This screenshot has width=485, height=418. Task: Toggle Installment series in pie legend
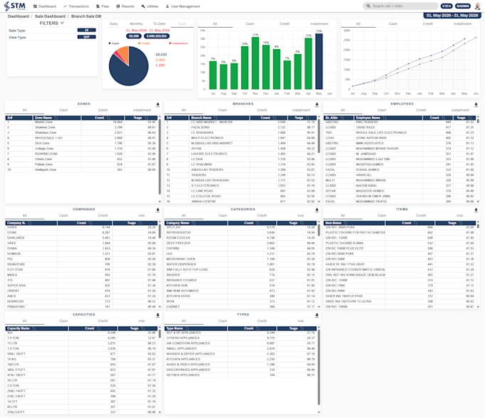point(178,43)
